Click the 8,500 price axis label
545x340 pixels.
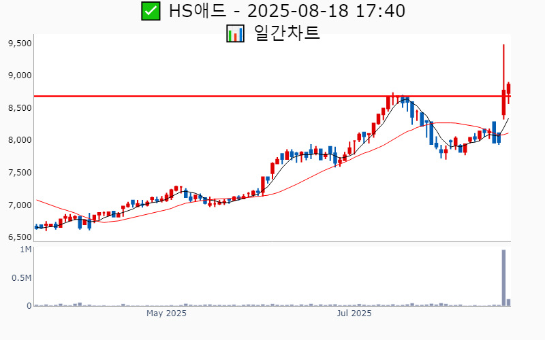click(x=20, y=108)
